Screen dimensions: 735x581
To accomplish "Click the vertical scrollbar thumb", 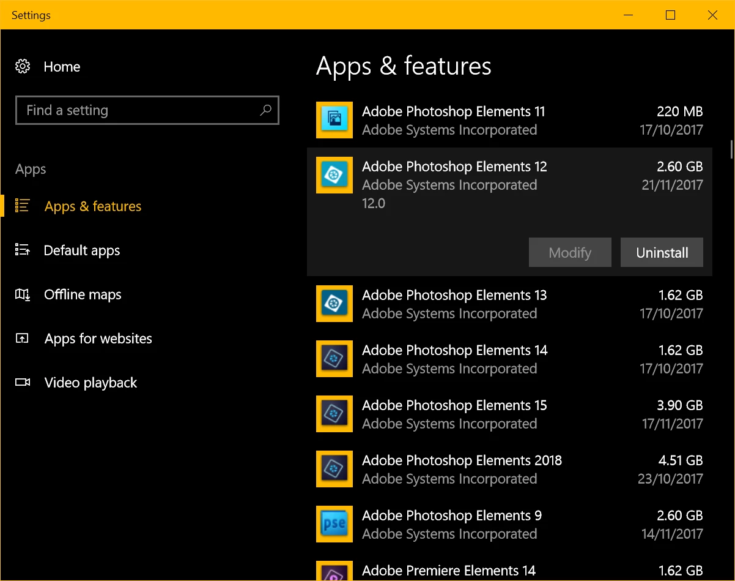I will coord(731,149).
